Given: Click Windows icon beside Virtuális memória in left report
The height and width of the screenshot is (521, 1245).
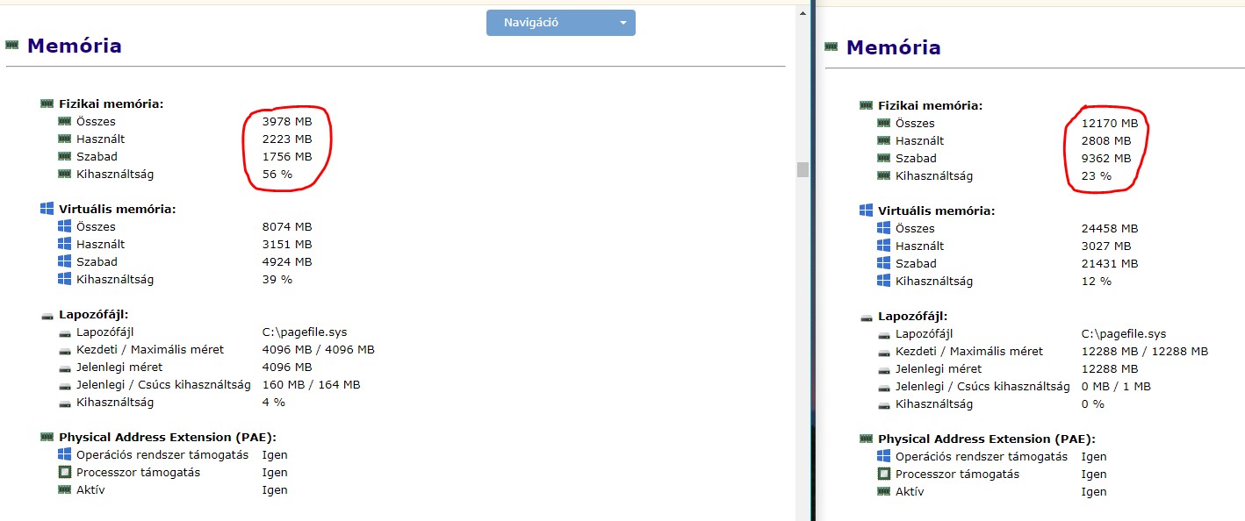Looking at the screenshot, I should tap(47, 209).
